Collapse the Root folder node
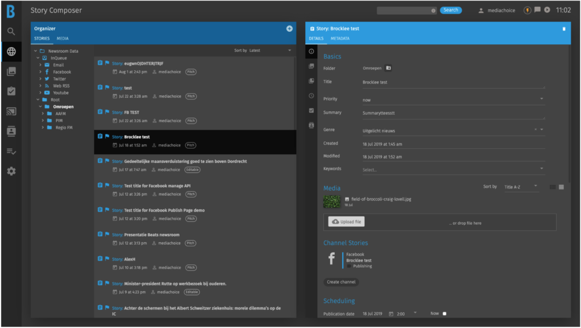The width and height of the screenshot is (581, 328). click(38, 100)
